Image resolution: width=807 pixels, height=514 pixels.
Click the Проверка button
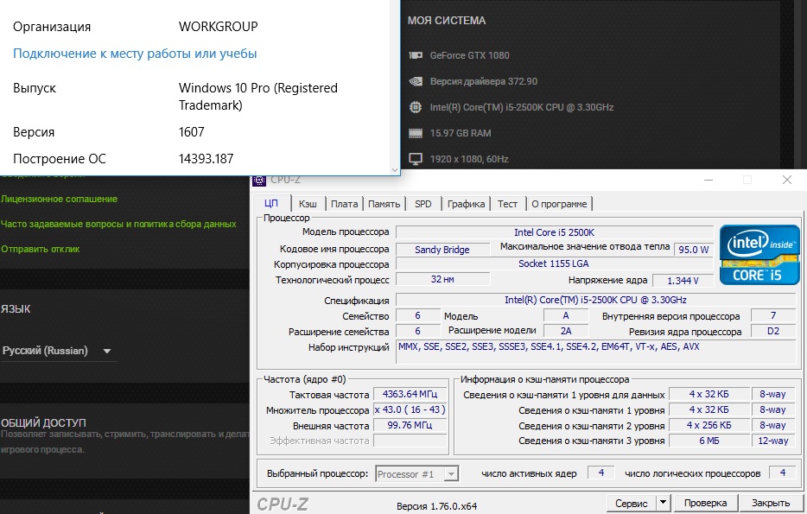point(705,503)
